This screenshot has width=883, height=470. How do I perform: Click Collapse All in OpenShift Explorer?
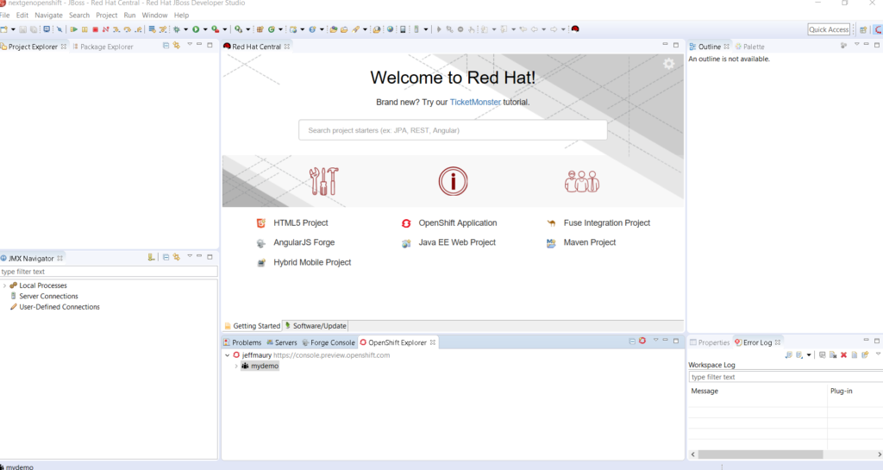(631, 342)
